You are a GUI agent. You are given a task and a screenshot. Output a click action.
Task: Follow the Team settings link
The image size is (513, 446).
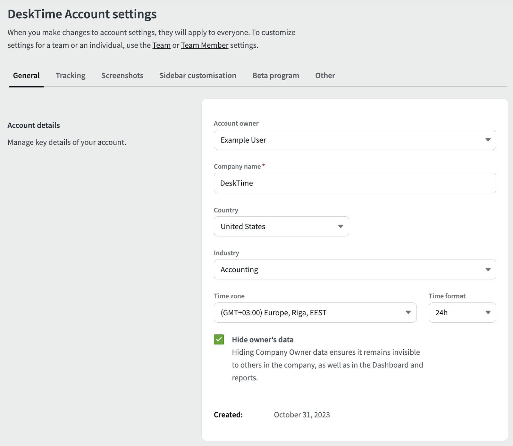pos(161,45)
